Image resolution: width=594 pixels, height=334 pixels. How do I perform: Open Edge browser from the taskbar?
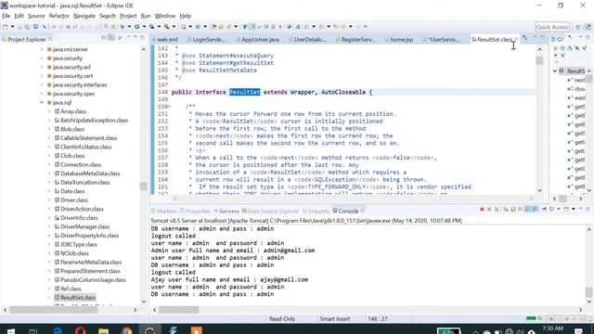(x=58, y=330)
